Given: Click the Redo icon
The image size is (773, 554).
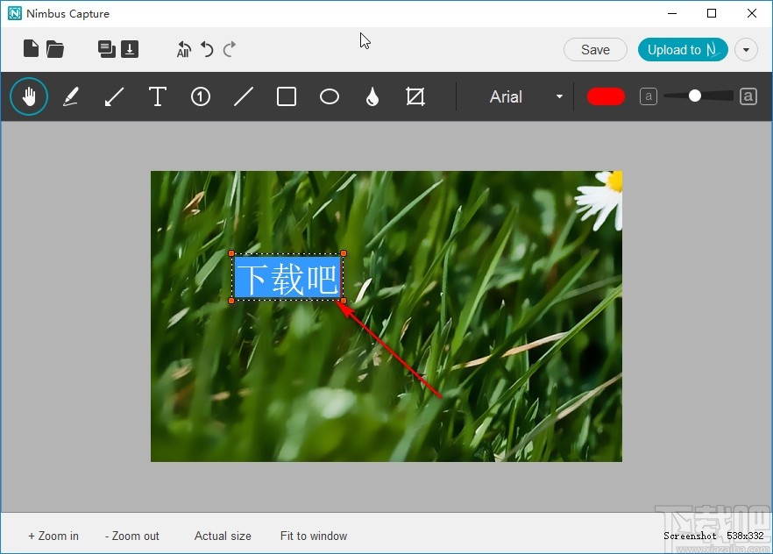Looking at the screenshot, I should [230, 49].
